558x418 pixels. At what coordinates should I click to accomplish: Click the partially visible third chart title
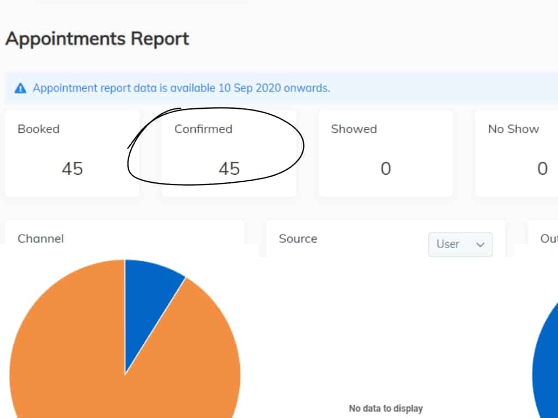click(548, 238)
